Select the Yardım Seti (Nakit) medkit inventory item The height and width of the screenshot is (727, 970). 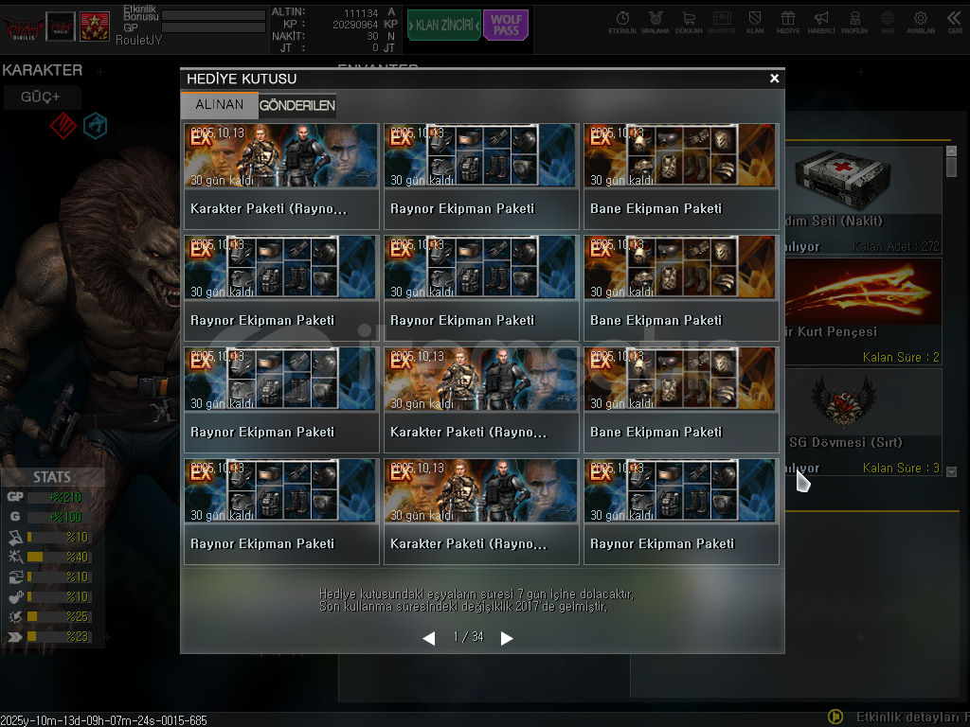tap(864, 200)
